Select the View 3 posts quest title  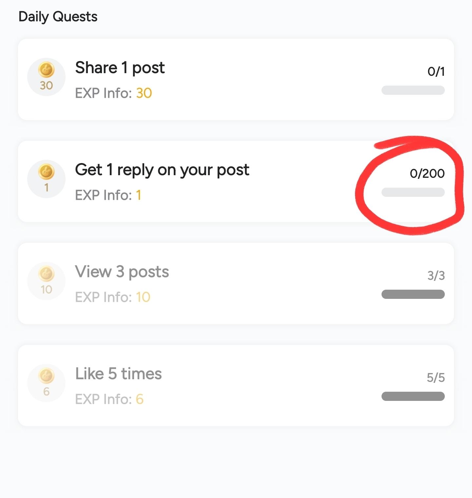(122, 272)
